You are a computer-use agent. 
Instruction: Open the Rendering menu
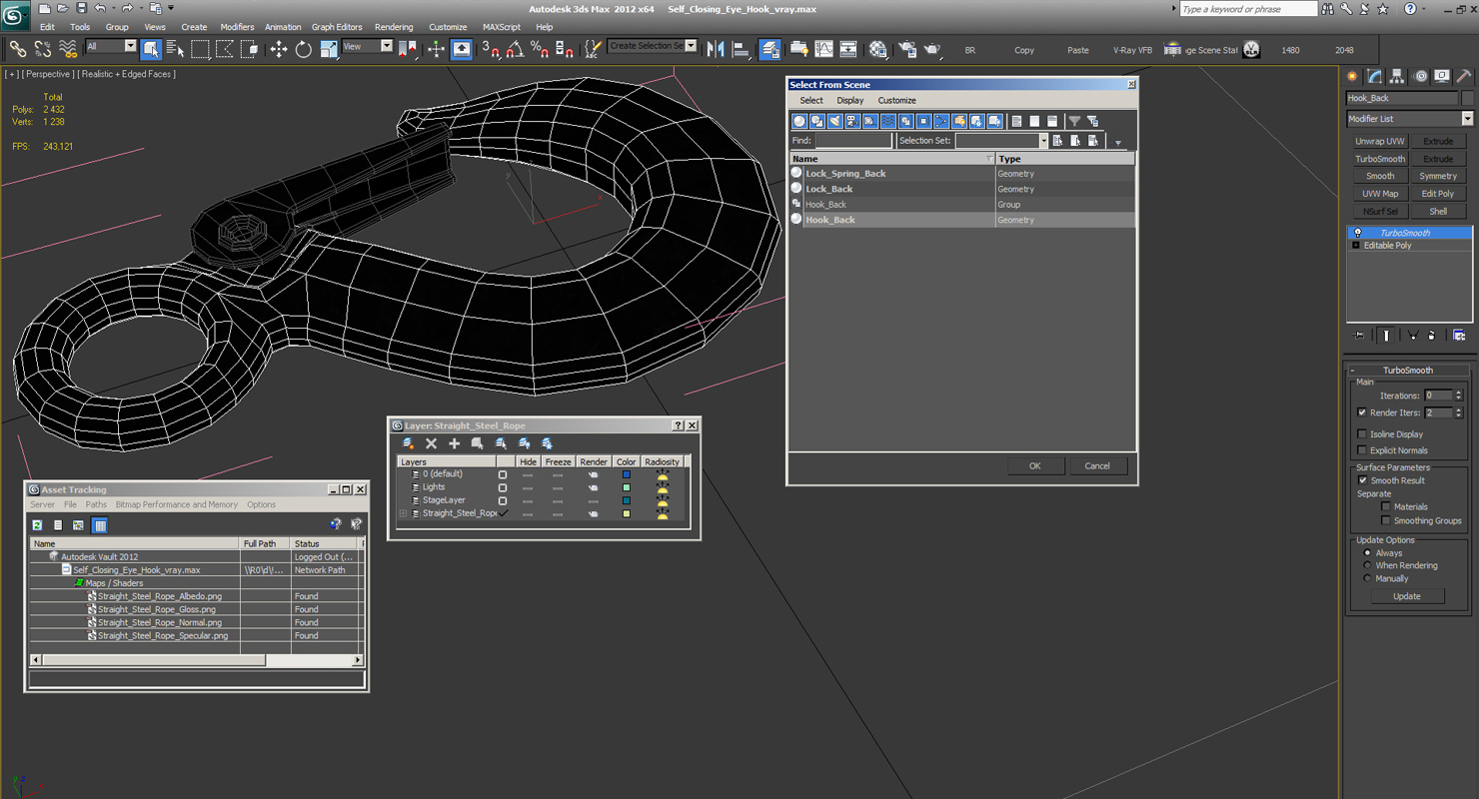coord(394,27)
